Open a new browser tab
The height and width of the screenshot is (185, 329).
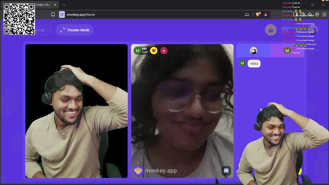(x=64, y=5)
